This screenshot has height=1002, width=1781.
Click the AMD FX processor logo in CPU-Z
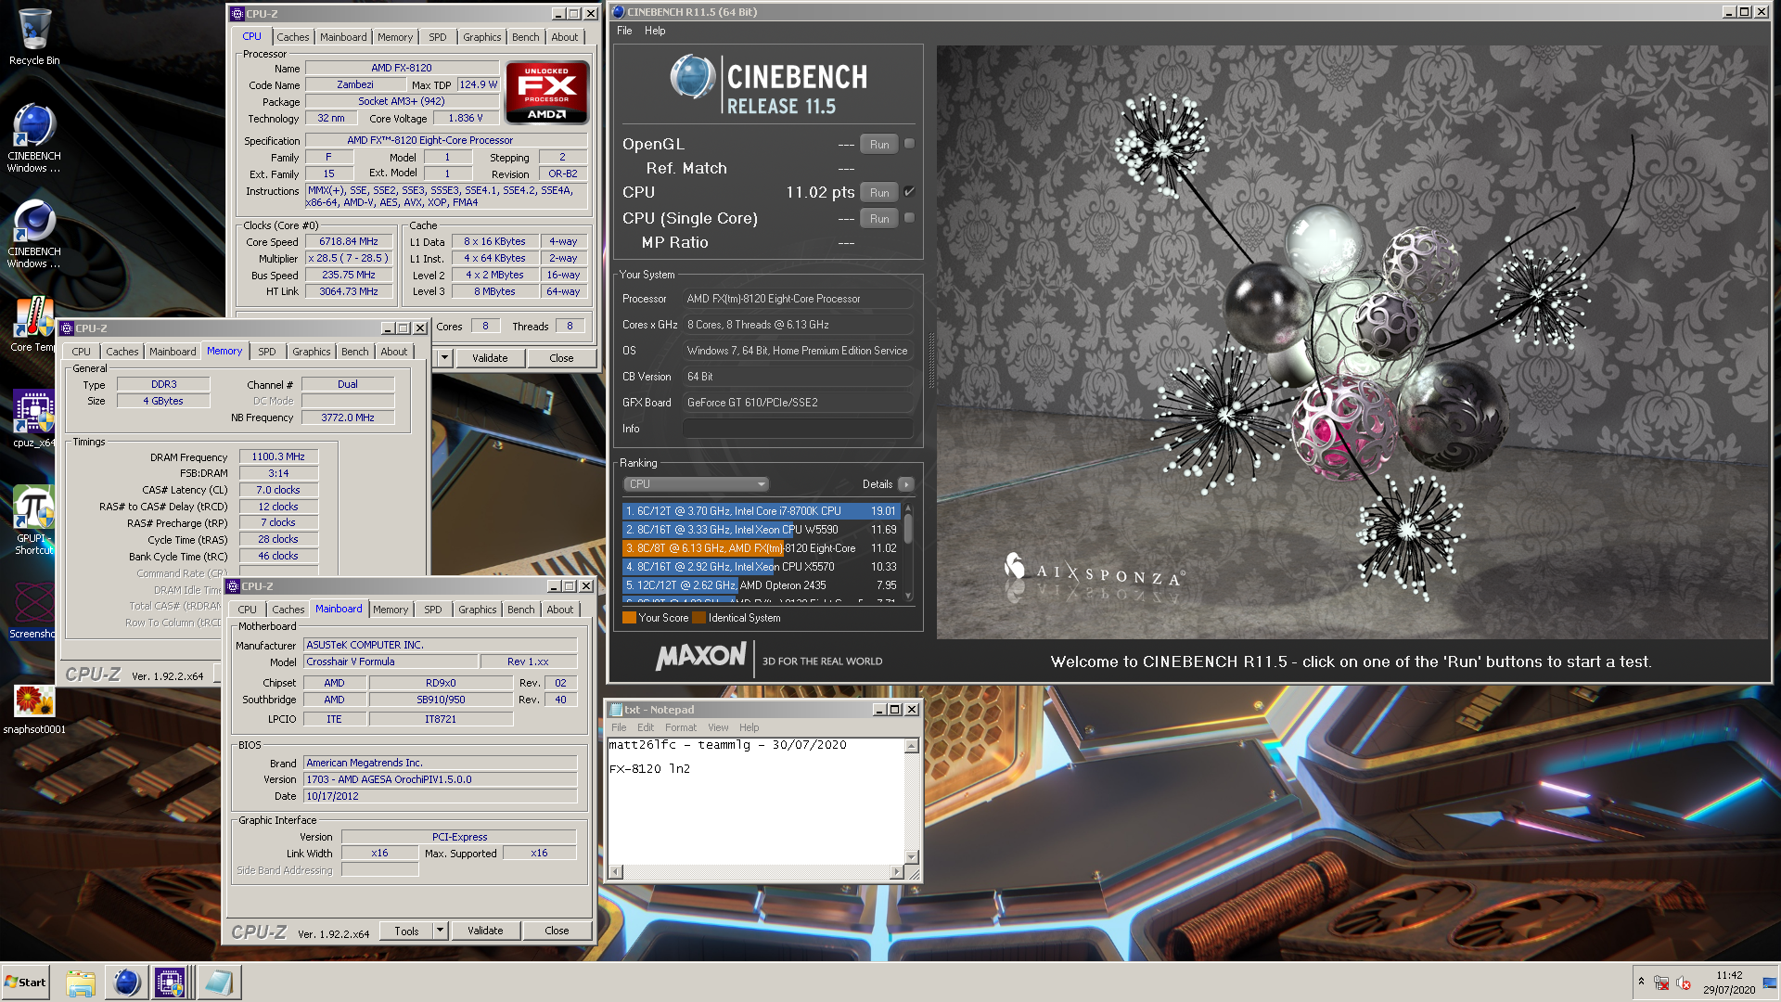click(546, 92)
